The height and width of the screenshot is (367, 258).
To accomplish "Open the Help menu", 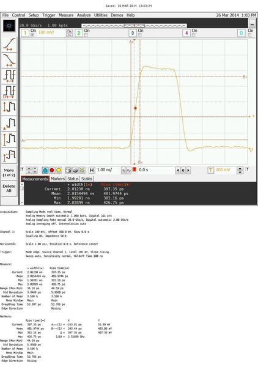I will click(130, 15).
